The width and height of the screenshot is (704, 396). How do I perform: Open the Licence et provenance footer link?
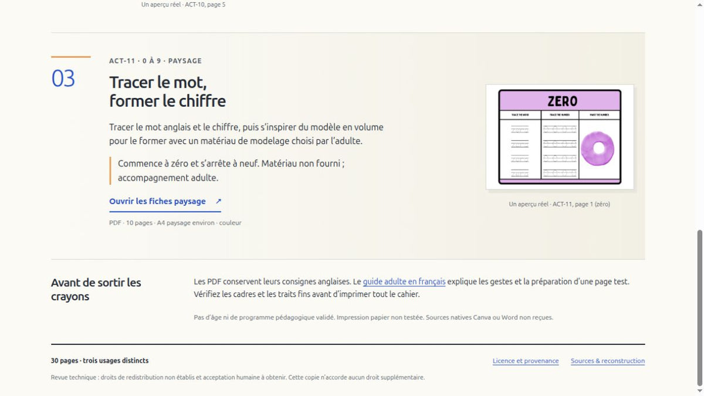click(526, 361)
